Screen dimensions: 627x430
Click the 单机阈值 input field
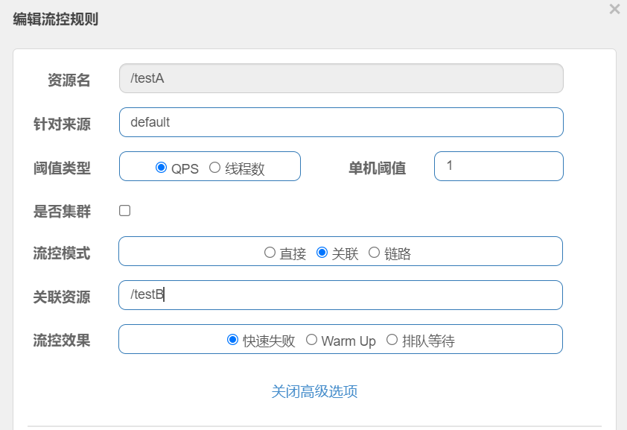[499, 166]
